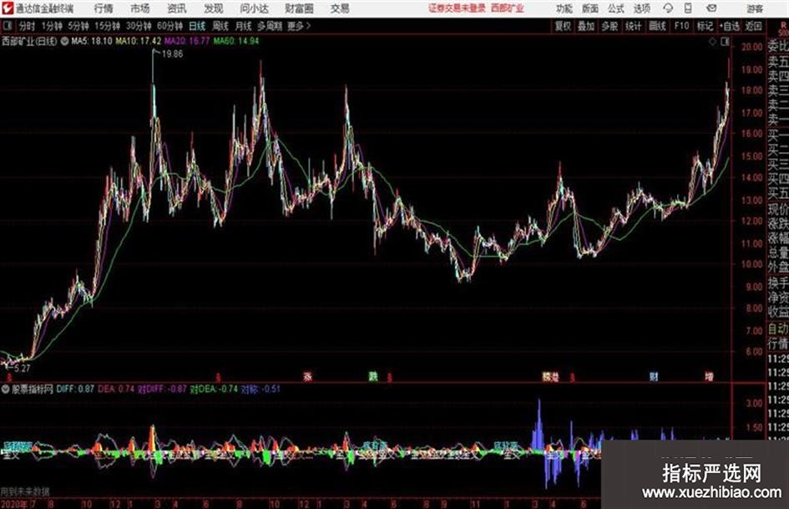This screenshot has height=509, width=789.
Task: Switch to 分时 chart tab
Action: coord(28,26)
